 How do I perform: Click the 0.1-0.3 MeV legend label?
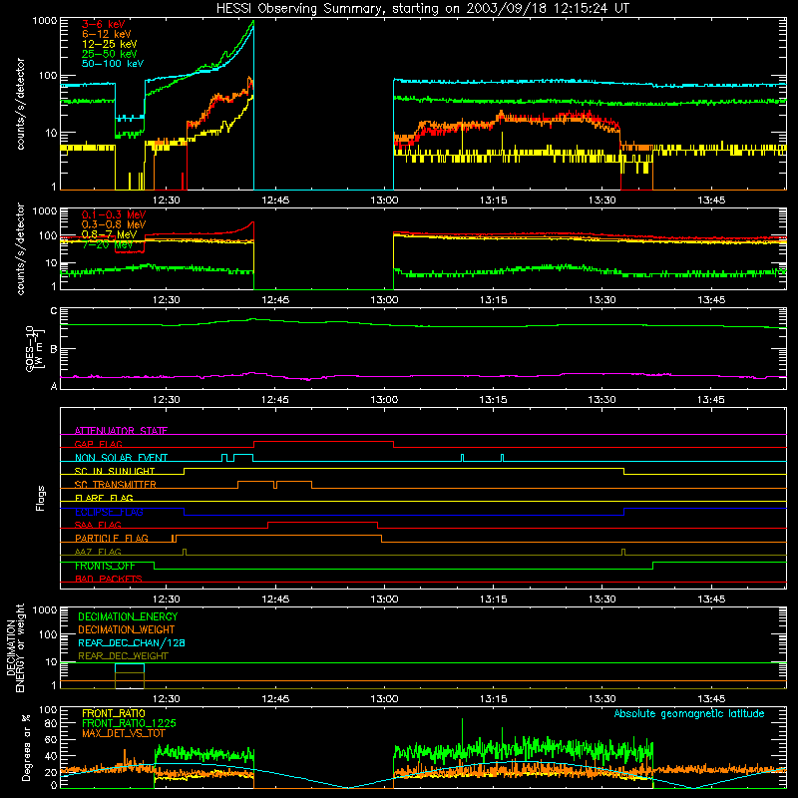114,214
